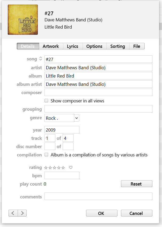The height and width of the screenshot is (227, 162).
Task: Open the Lyrics tab
Action: pyautogui.click(x=72, y=46)
